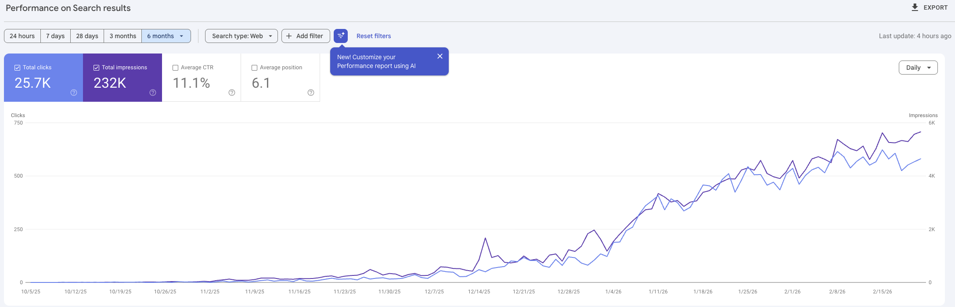Click the Export download icon
The height and width of the screenshot is (307, 955).
tap(915, 7)
